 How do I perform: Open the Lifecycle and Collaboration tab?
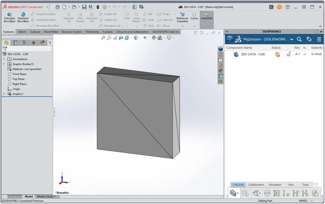click(x=132, y=32)
